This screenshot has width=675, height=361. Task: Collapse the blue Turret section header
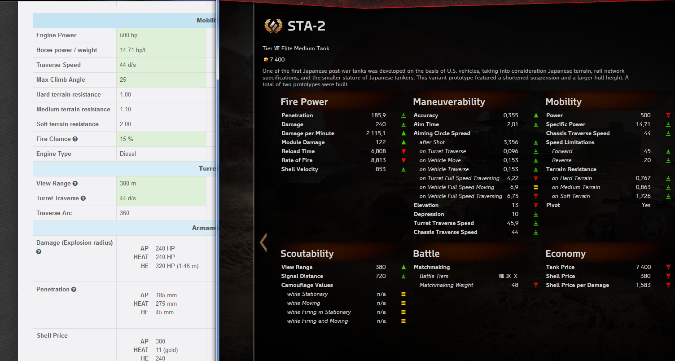124,168
